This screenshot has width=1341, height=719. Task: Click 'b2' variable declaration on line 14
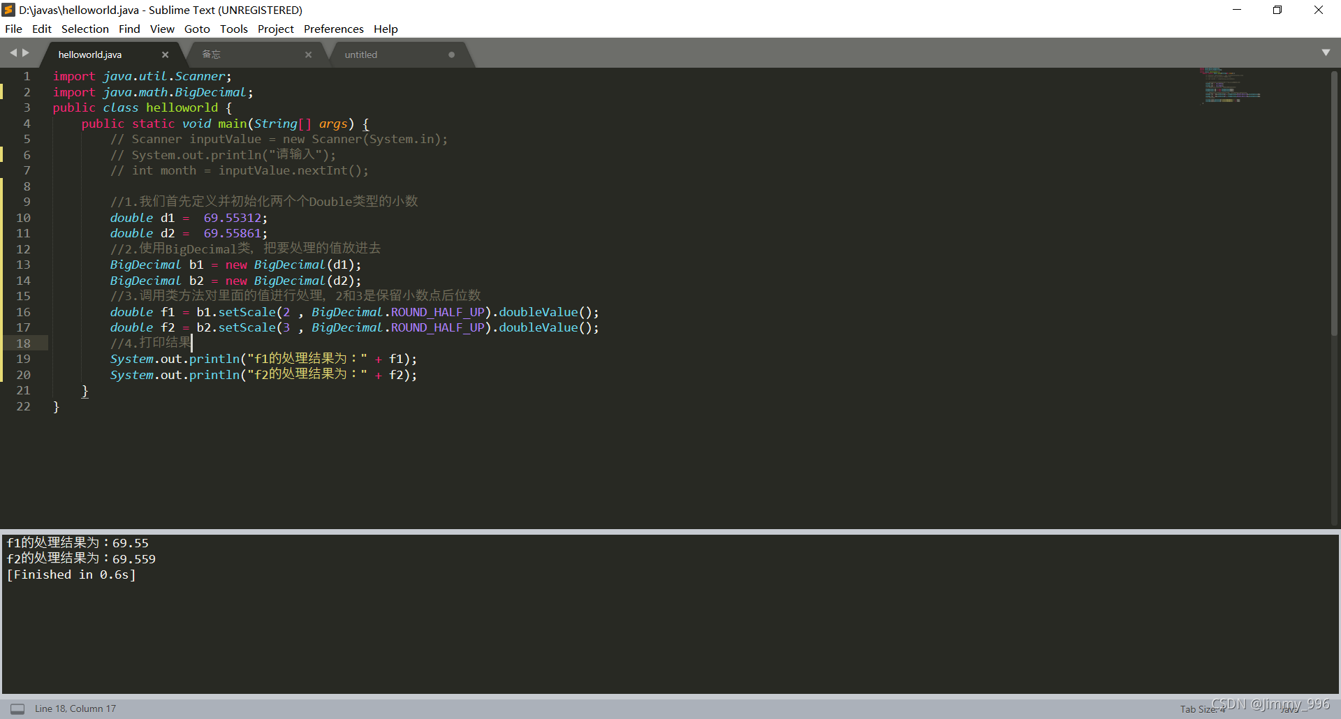[x=196, y=281]
